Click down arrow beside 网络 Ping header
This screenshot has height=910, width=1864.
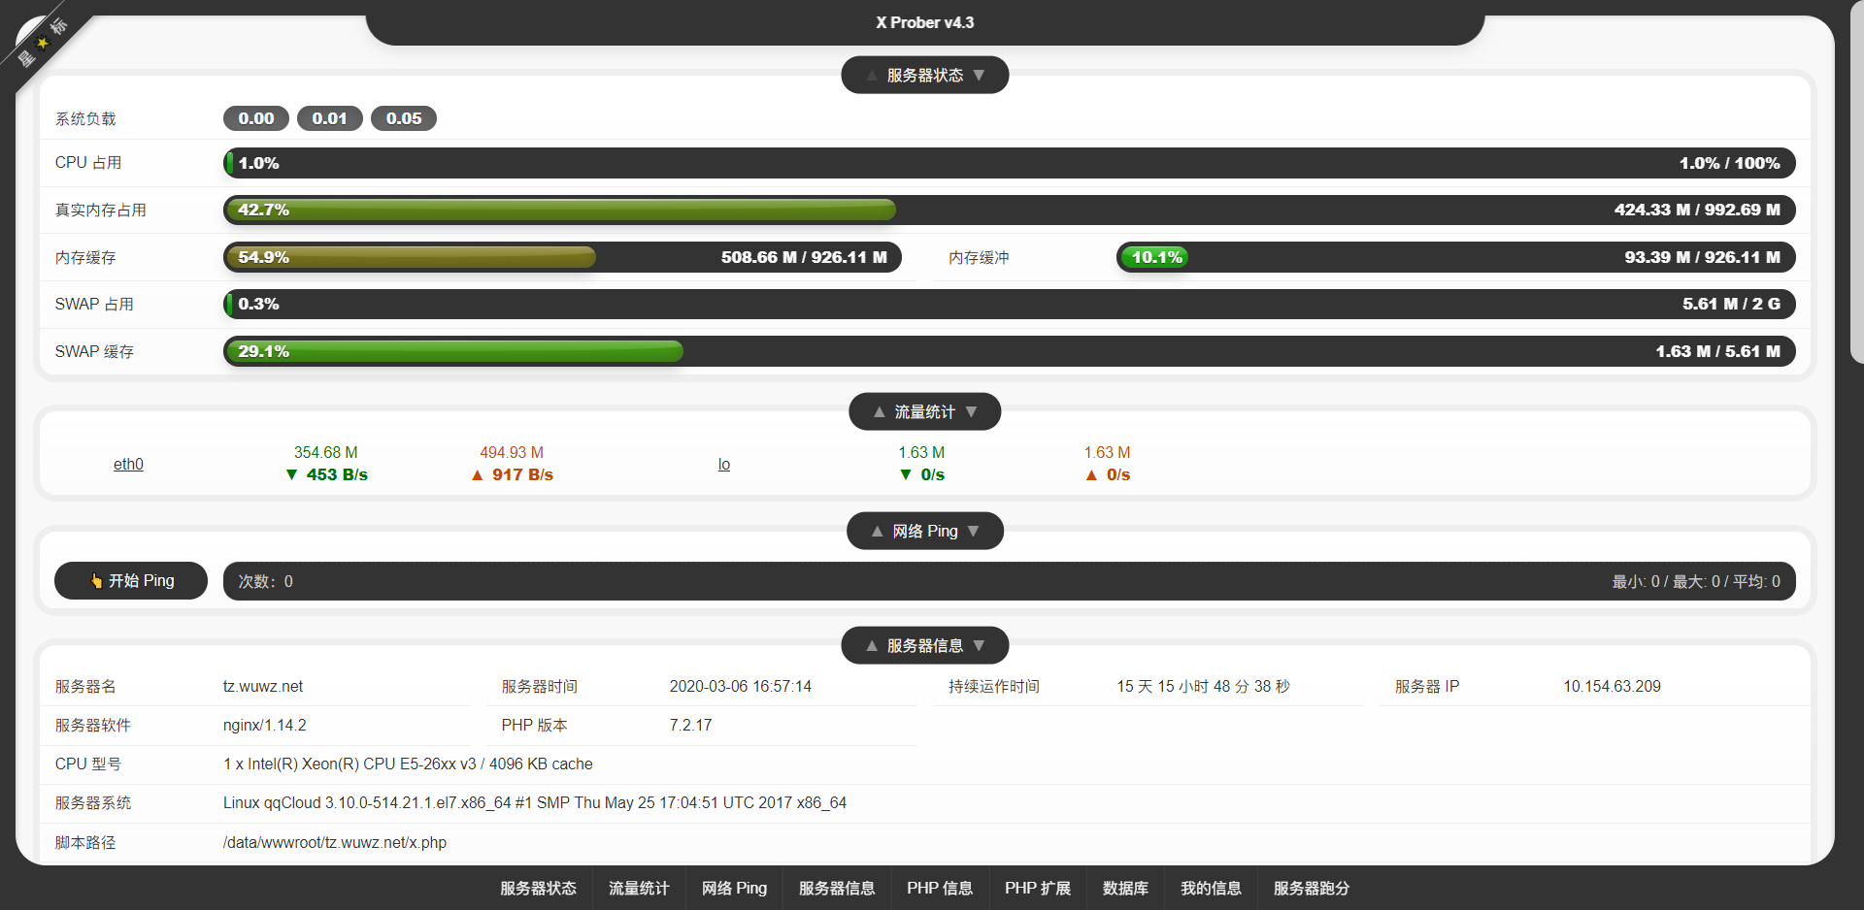coord(973,532)
